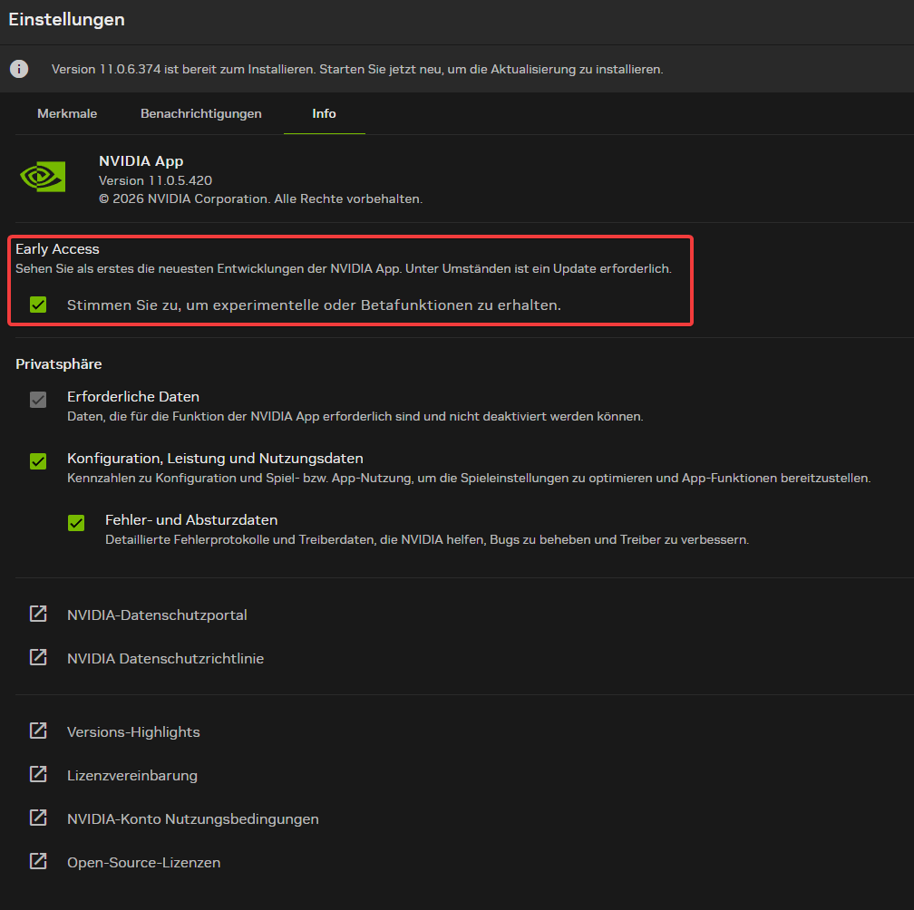Screen dimensions: 914x910
Task: Uncheck Konfiguration, Leistung und Nutzungsdaten
Action: click(x=38, y=461)
